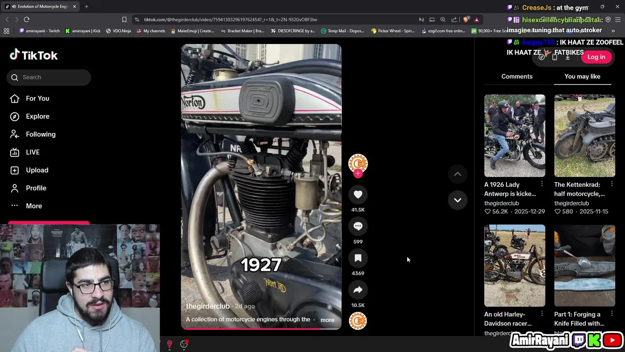The height and width of the screenshot is (352, 625).
Task: Open thegirderclub username on video
Action: point(208,306)
